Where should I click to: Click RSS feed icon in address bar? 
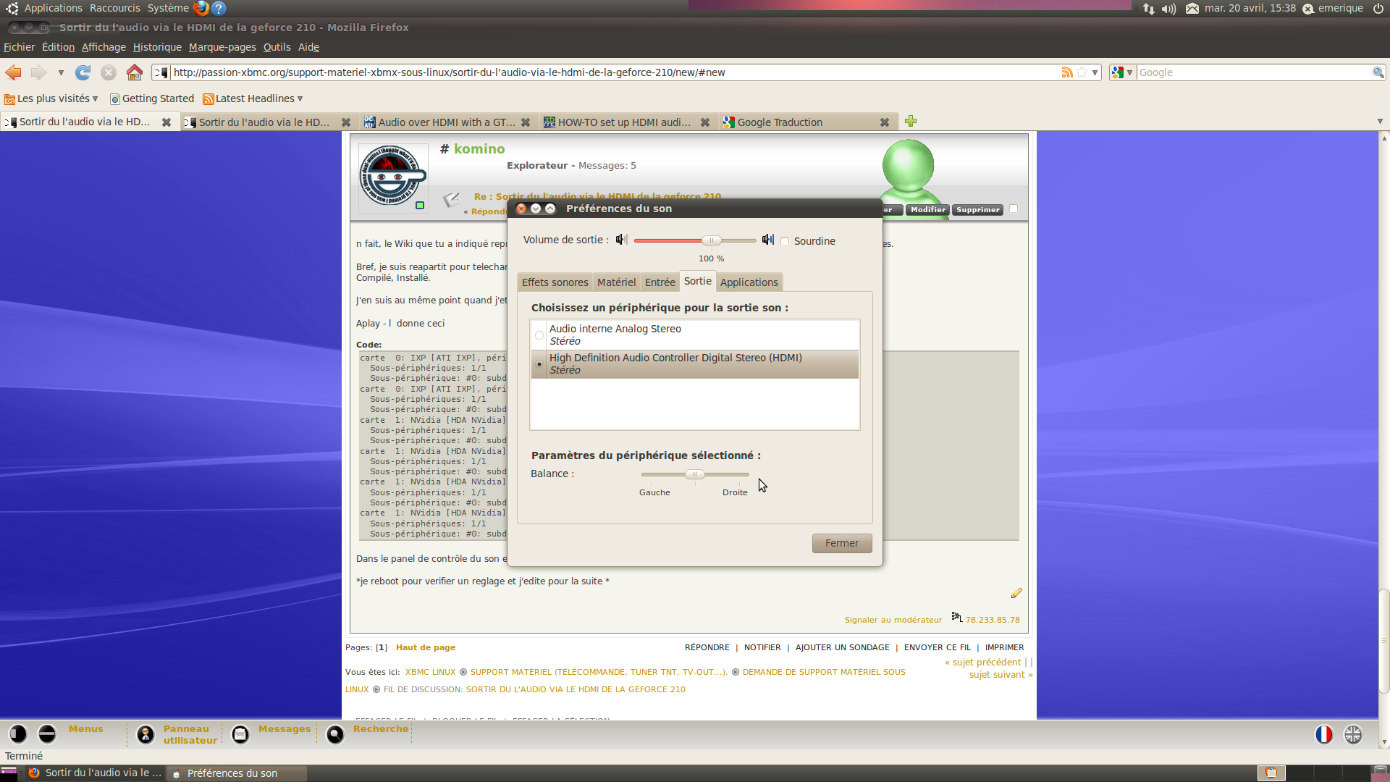coord(1066,72)
